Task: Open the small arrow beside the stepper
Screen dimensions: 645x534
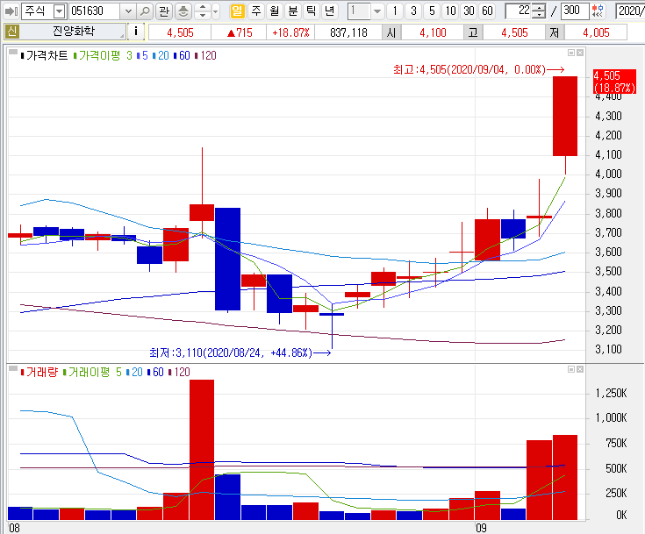Action: click(216, 11)
